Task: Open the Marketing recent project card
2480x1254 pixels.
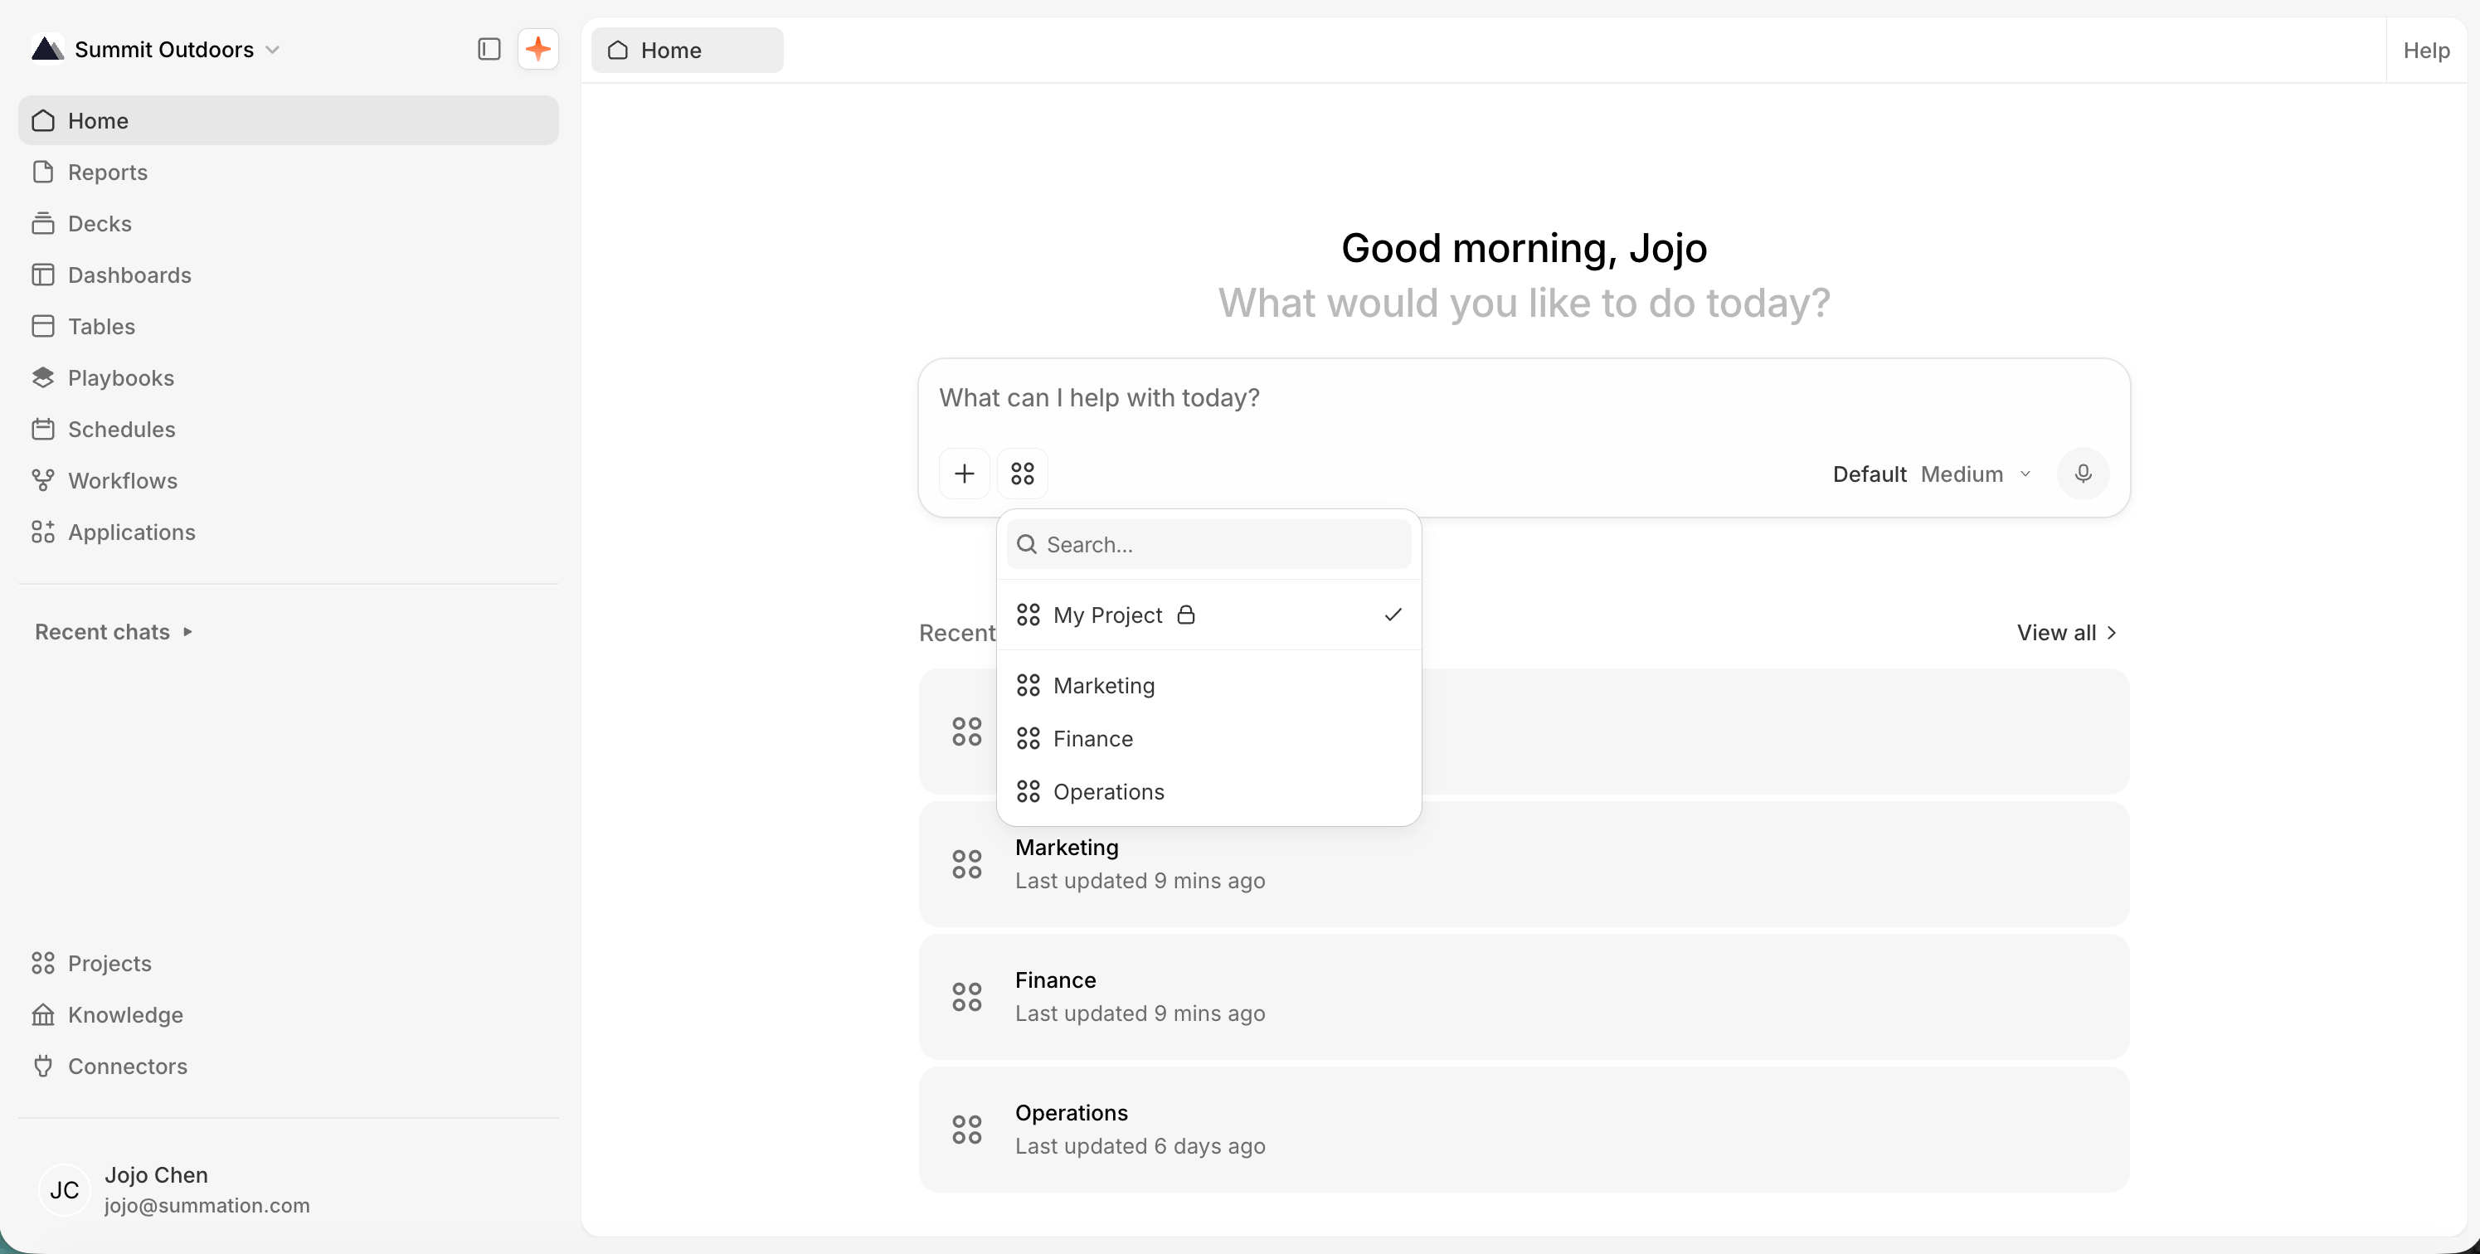Action: tap(1523, 864)
